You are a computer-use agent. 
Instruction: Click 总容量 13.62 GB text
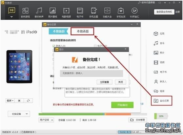[67, 120]
